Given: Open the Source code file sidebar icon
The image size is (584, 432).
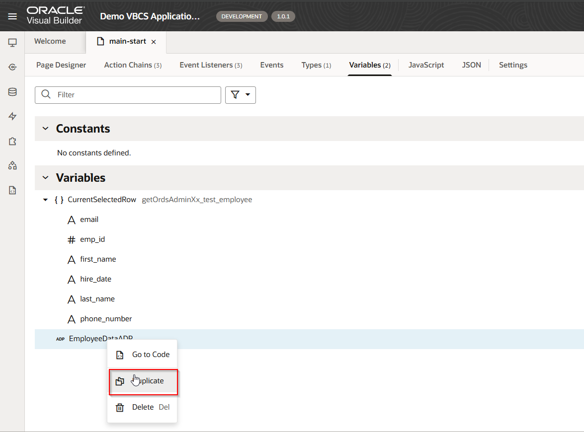Looking at the screenshot, I should [x=12, y=190].
